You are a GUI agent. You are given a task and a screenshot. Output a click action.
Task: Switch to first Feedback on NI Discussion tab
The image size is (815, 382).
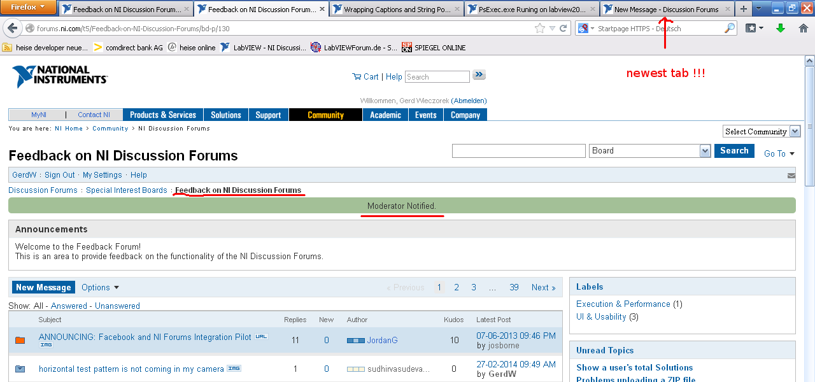[x=125, y=10]
